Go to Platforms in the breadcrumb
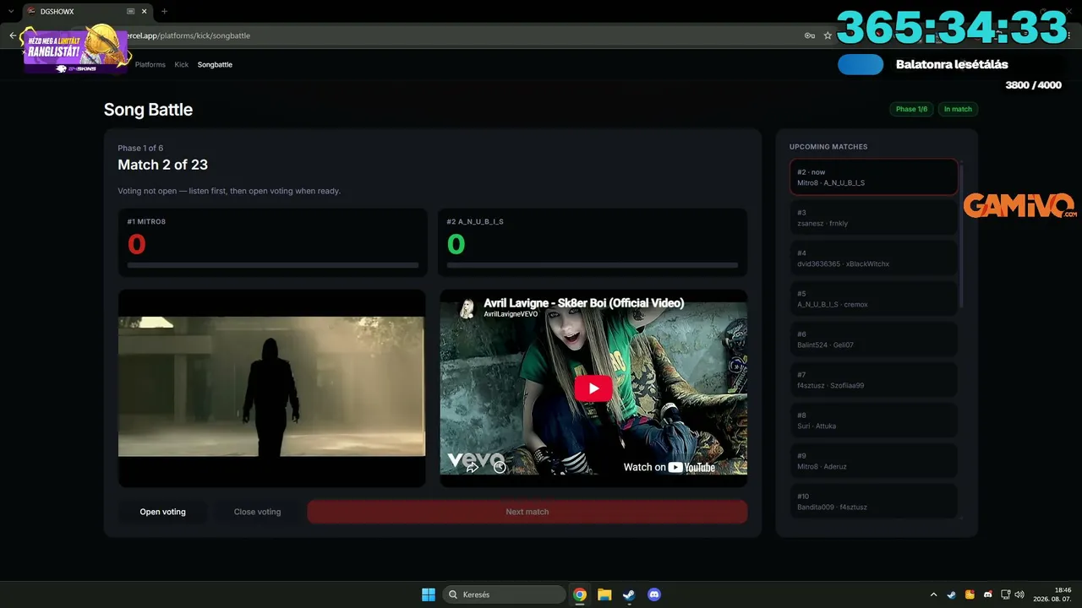The width and height of the screenshot is (1082, 608). [x=150, y=64]
